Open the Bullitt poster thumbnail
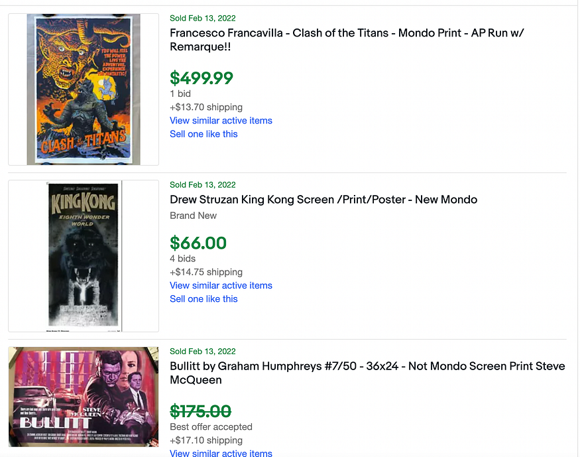Viewport: 580px width, 457px height. 84,396
